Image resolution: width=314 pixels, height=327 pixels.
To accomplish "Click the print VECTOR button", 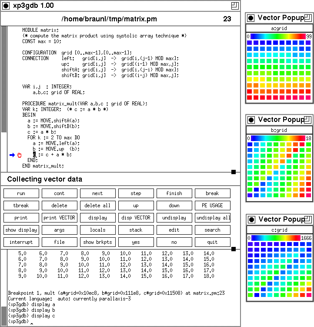I will (x=59, y=218).
